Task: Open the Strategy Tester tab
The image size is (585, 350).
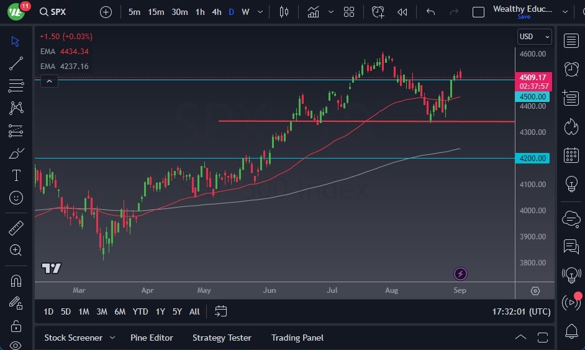Action: (x=222, y=338)
